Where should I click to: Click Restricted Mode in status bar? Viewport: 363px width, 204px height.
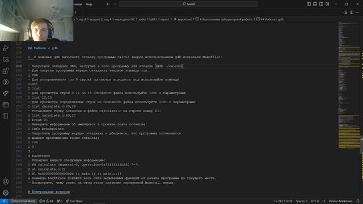23,201
